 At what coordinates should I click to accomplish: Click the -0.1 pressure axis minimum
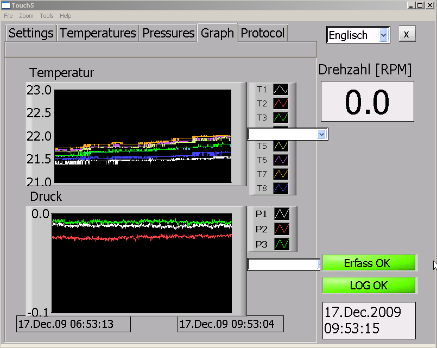coord(38,312)
